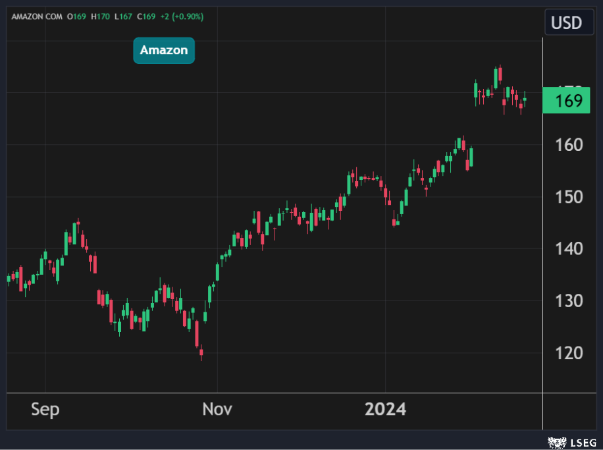This screenshot has height=450, width=603.
Task: Select the O169 open value
Action: click(x=78, y=16)
